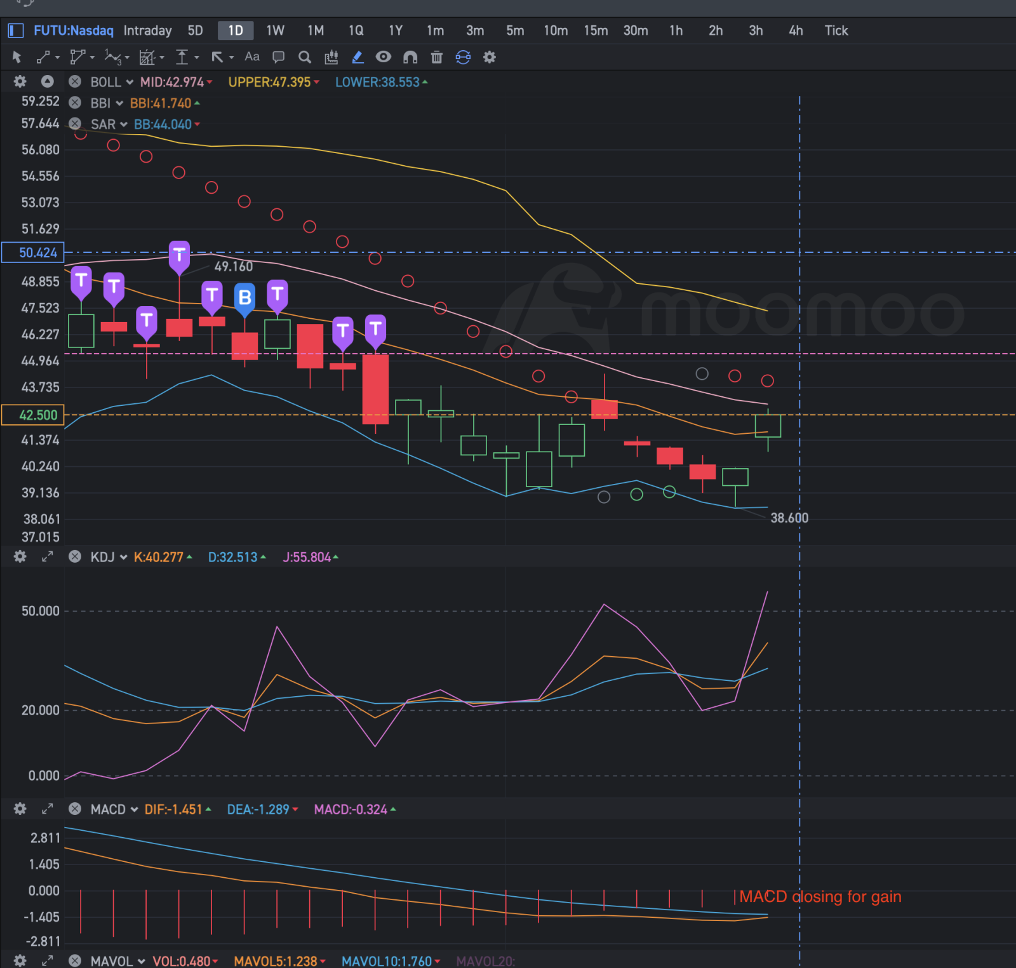Click the blue B buy marker

click(244, 299)
